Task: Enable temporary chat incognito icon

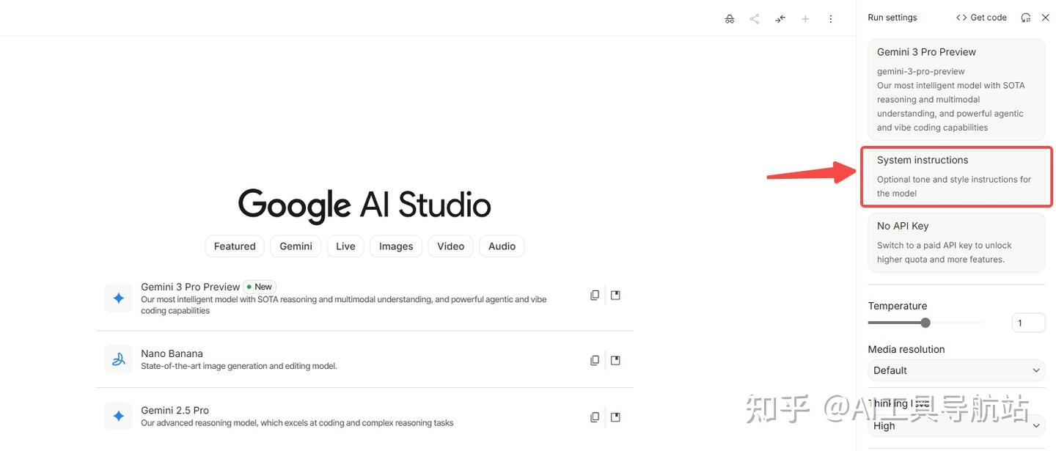Action: click(729, 19)
